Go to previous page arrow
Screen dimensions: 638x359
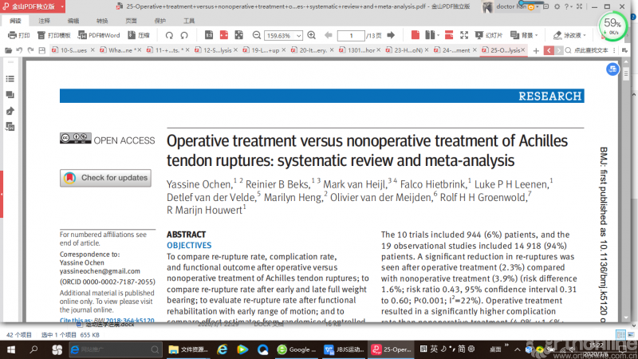[328, 35]
